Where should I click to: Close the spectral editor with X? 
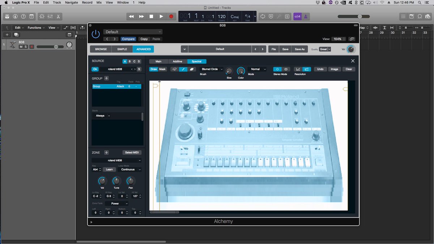pos(353,61)
